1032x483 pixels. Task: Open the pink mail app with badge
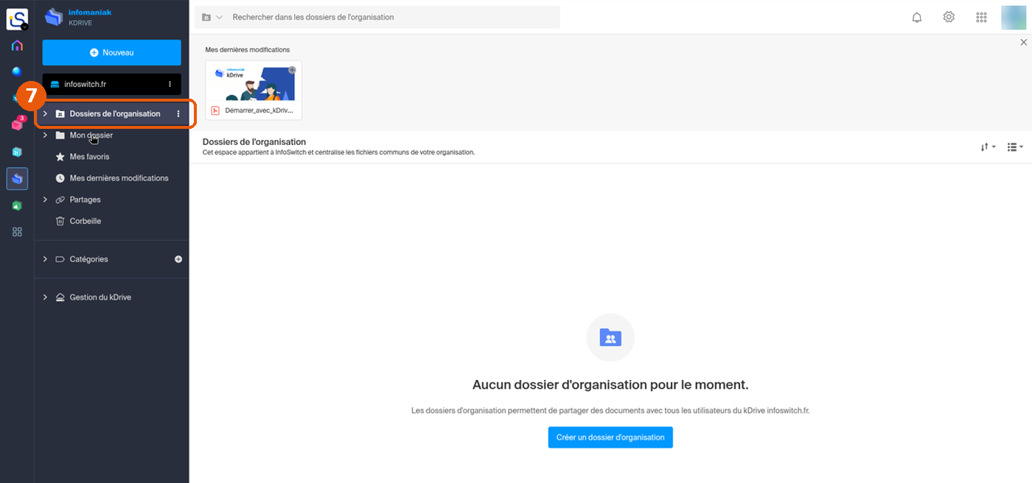(x=17, y=124)
